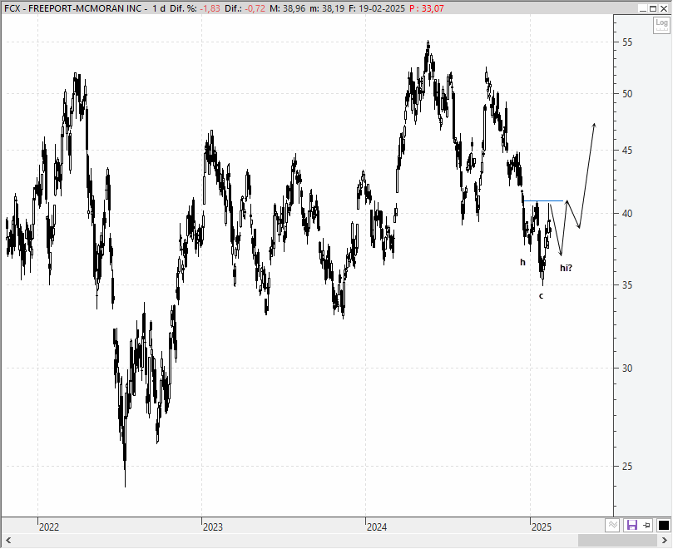Click the 40 price axis label

click(627, 213)
